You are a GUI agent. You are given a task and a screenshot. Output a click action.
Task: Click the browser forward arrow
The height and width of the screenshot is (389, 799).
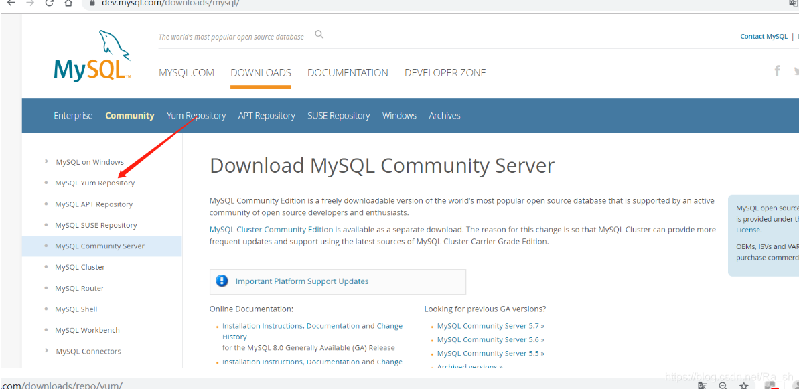[x=30, y=3]
